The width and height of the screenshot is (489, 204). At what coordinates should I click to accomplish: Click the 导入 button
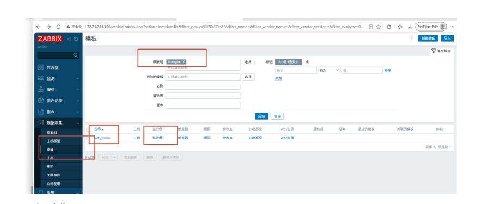[x=447, y=39]
